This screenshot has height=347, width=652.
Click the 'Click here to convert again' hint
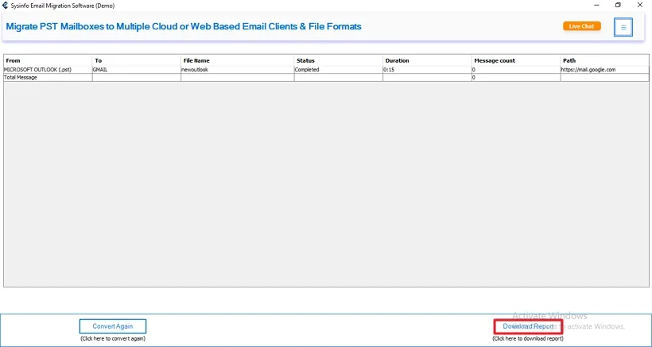click(113, 339)
